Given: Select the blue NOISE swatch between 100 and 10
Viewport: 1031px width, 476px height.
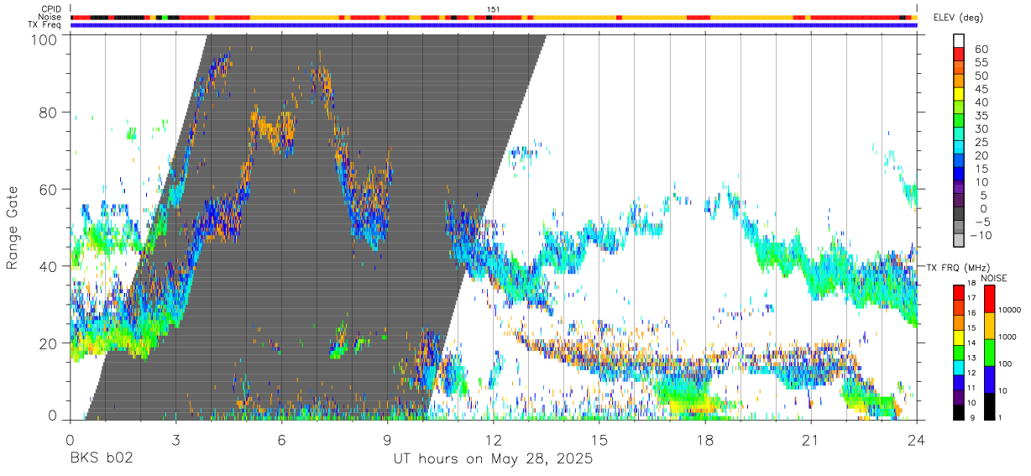Looking at the screenshot, I should tap(989, 379).
